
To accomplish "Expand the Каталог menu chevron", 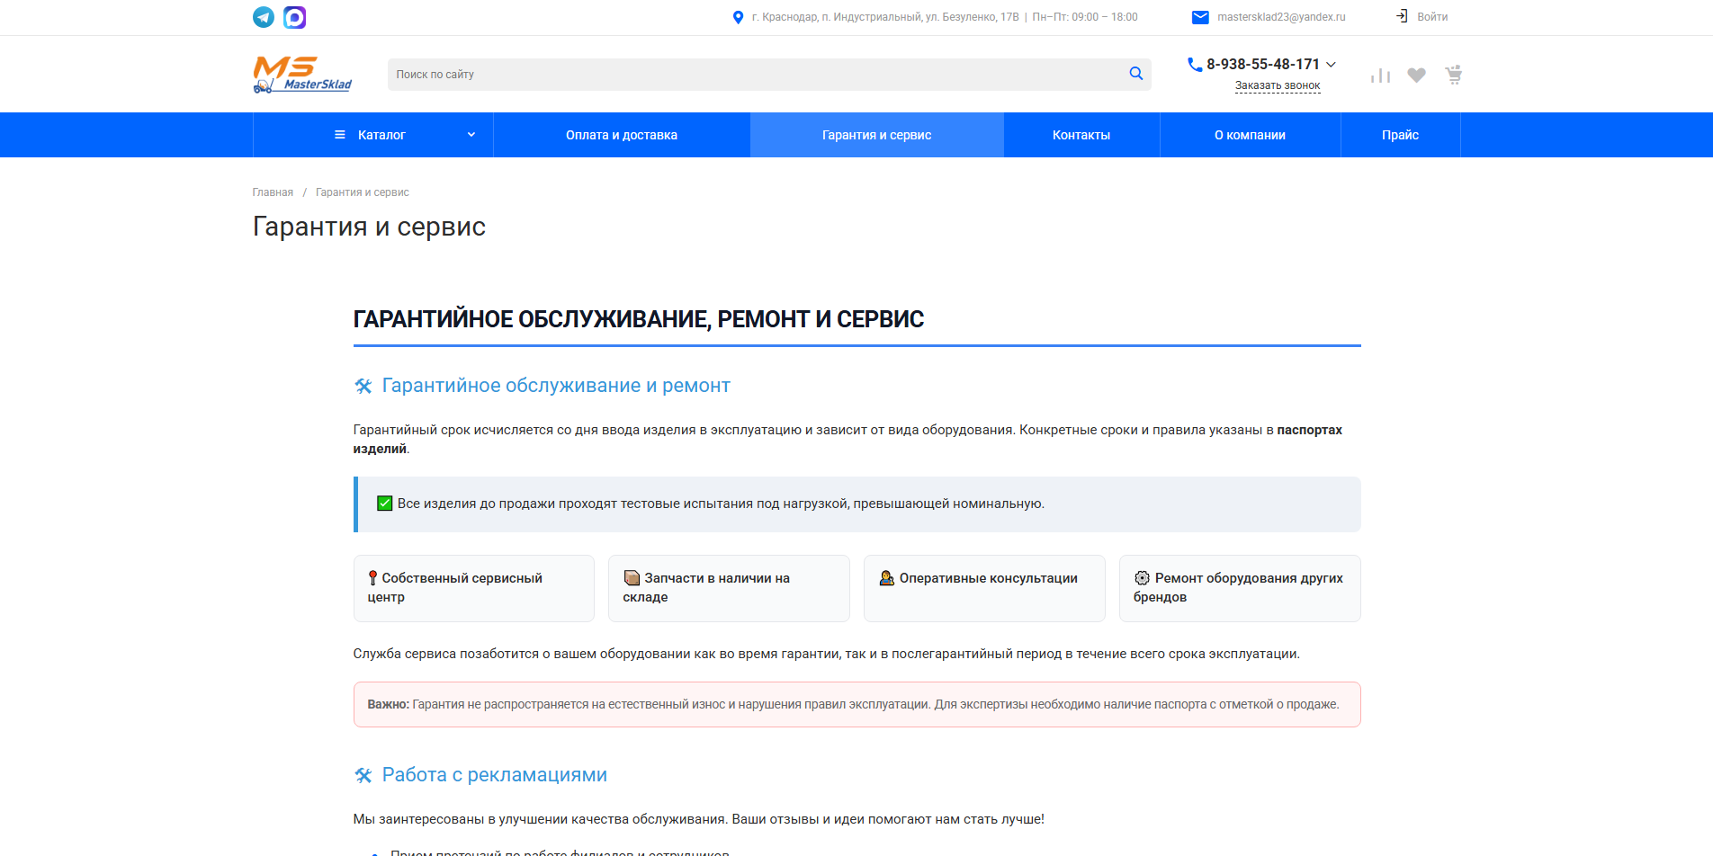I will pos(471,135).
